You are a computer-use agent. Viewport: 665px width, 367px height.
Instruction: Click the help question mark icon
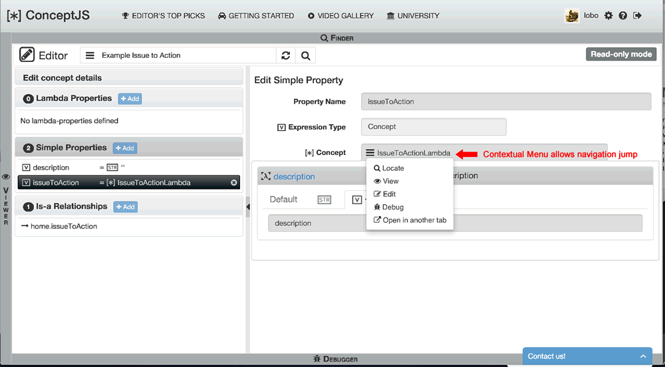[623, 15]
